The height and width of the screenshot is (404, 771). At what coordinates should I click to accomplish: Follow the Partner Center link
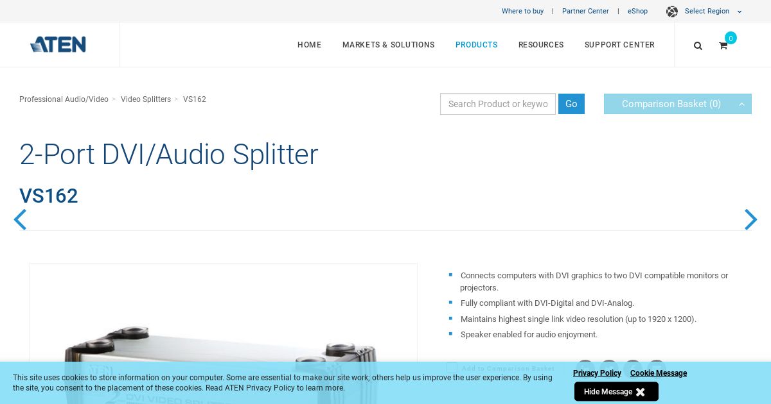pos(585,12)
